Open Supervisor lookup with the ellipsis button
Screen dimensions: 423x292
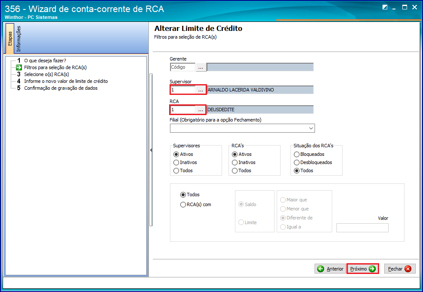pos(201,90)
